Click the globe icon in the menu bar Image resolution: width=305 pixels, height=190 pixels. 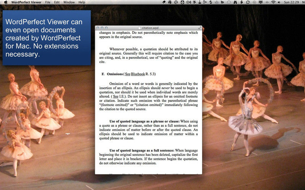[170, 2]
